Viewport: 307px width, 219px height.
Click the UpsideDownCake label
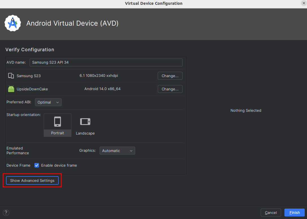point(32,89)
